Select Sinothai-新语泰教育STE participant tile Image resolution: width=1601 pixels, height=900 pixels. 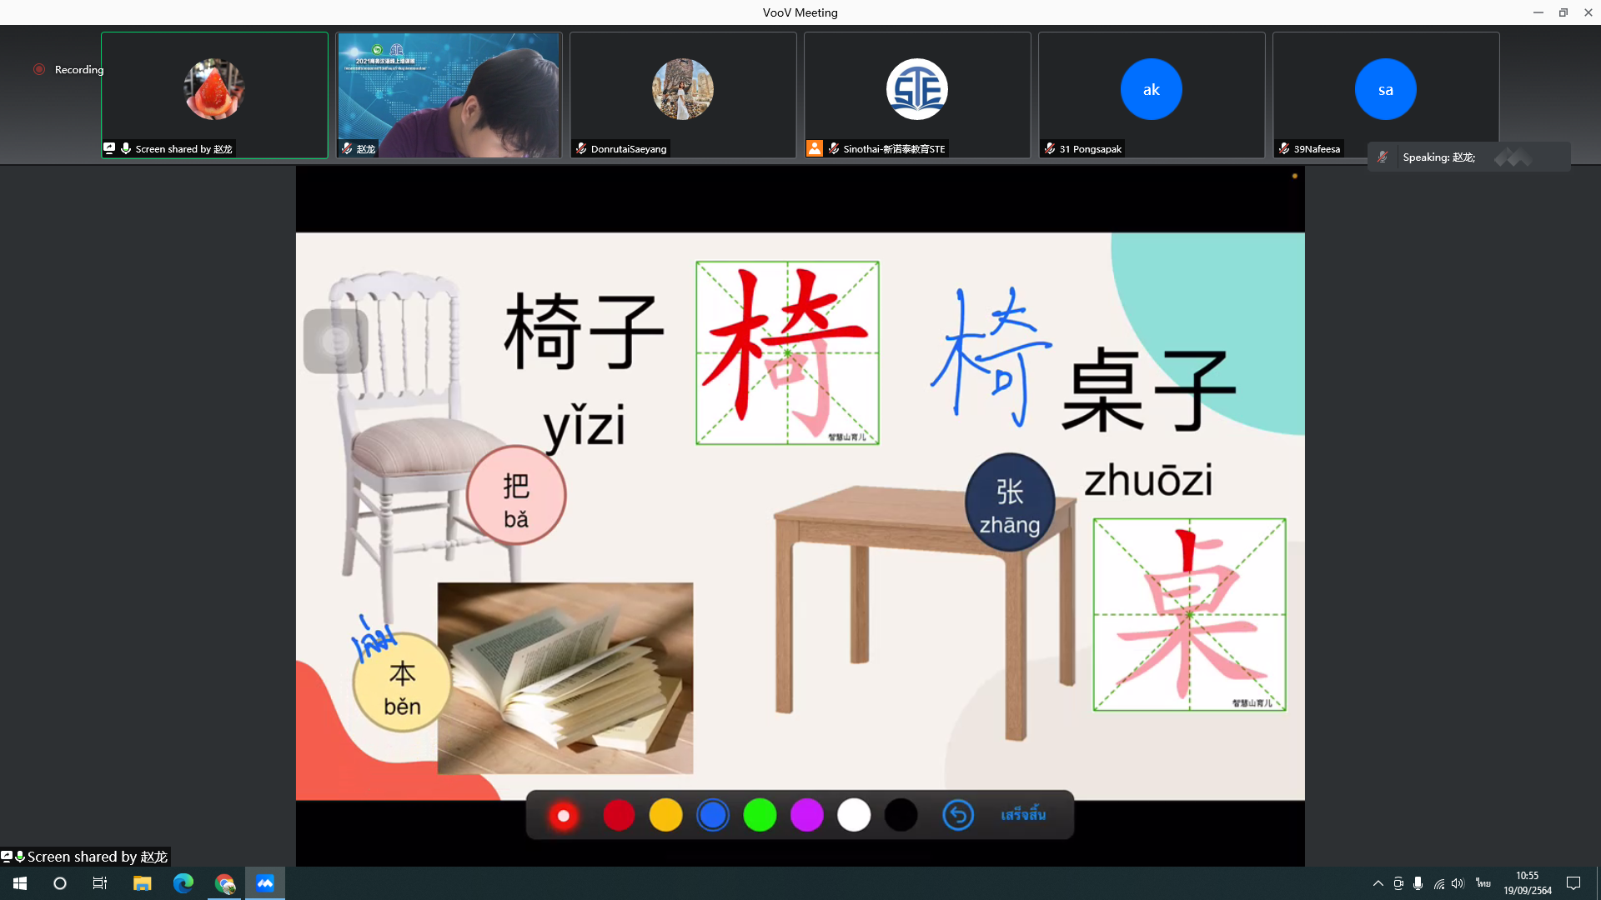tap(917, 95)
